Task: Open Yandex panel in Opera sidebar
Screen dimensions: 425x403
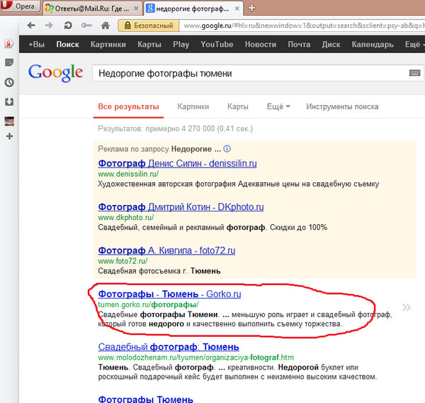Action: [9, 43]
